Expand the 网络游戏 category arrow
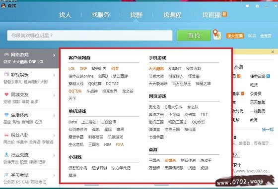Image resolution: width=278 pixels, height=189 pixels. coord(54,55)
